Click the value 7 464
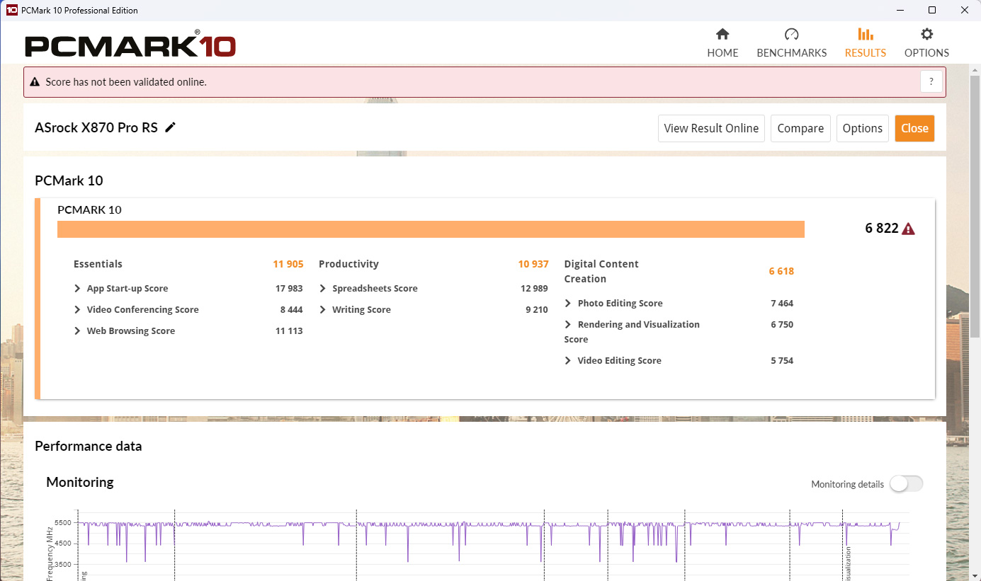Viewport: 981px width, 581px height. [x=782, y=303]
